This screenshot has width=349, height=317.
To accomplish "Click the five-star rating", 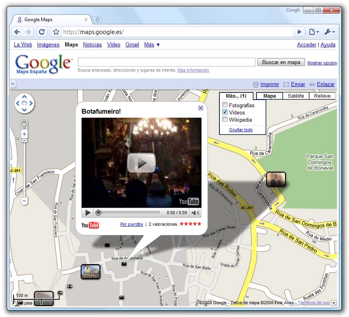I will pos(190,224).
